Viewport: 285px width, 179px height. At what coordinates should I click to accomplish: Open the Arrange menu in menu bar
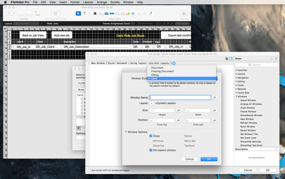pyautogui.click(x=101, y=2)
